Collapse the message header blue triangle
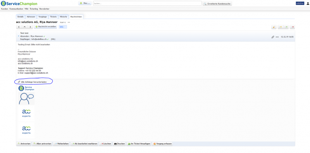This screenshot has width=310, height=153. 19,36
